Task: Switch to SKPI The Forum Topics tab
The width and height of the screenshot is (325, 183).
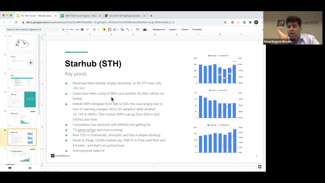Action: 81,16
